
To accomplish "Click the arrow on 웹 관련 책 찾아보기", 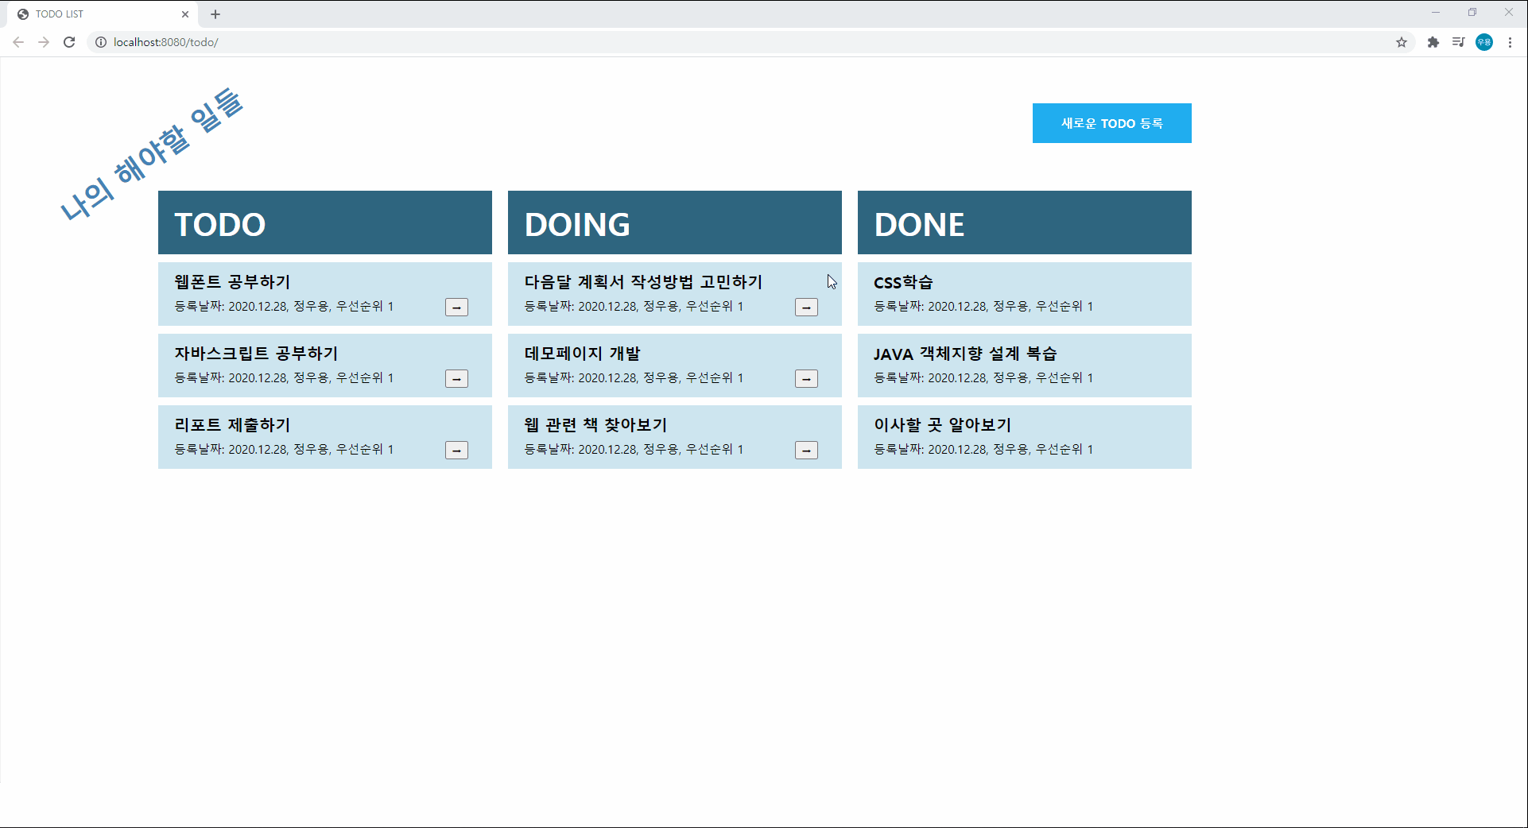I will point(806,450).
